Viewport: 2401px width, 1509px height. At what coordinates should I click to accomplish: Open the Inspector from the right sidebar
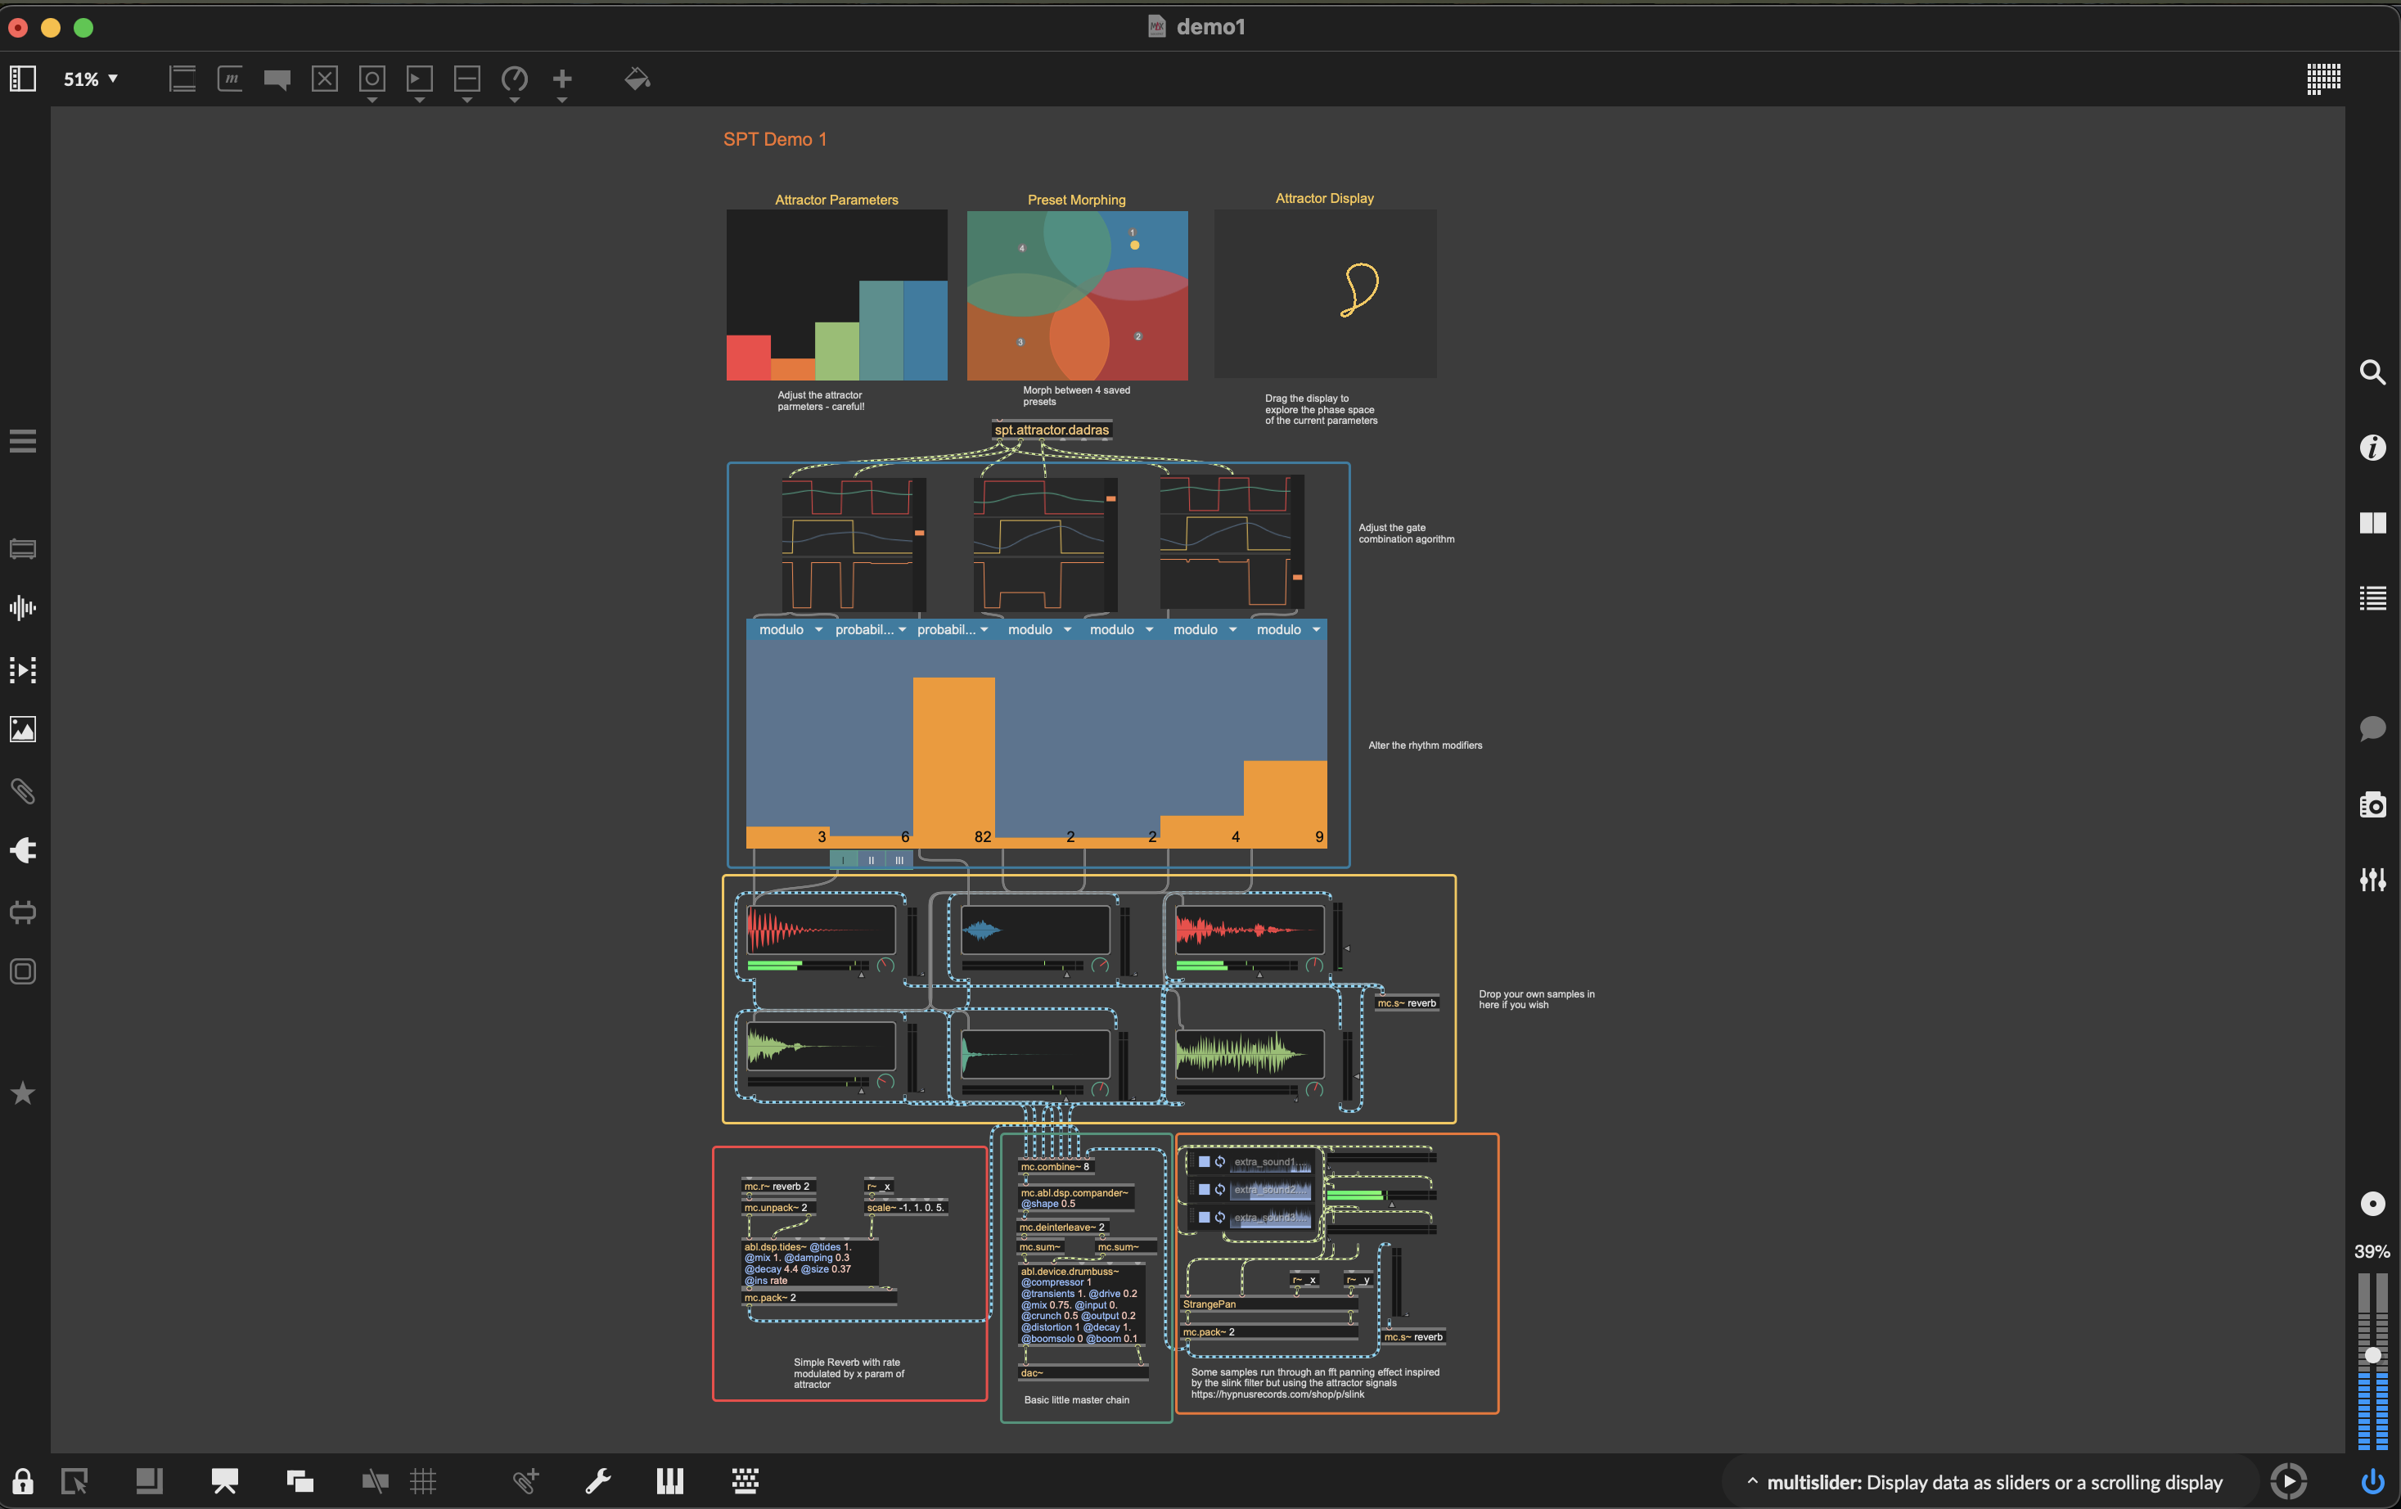coord(2373,448)
